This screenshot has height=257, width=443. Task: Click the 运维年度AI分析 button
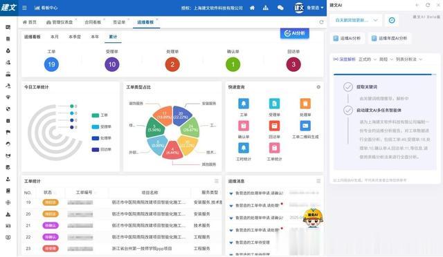390,39
